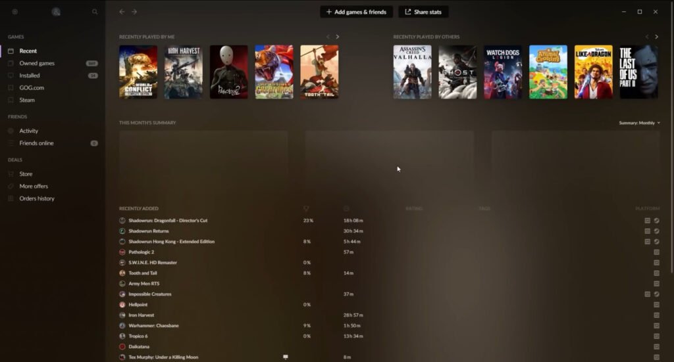Screen dimensions: 674x362
Task: Click comment icon on Tex Murphy row
Action: [286, 357]
